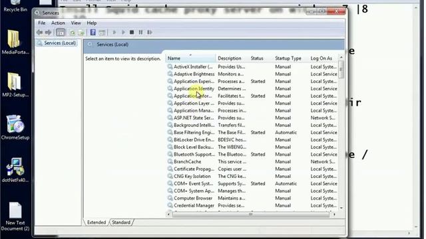Click the Pause Service icon
The width and height of the screenshot is (426, 239).
[140, 33]
